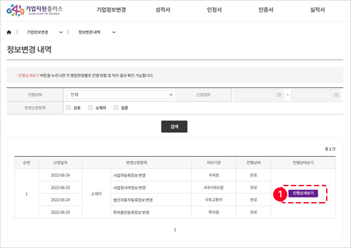
Task: Open the 기업정보변경 top menu
Action: [x=111, y=10]
